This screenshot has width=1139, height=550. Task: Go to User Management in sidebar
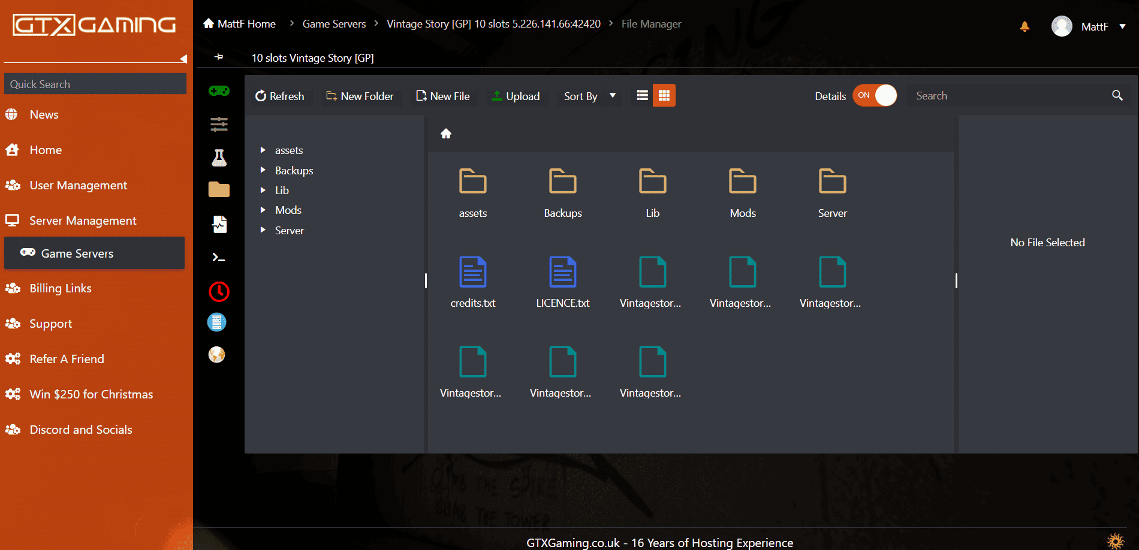coord(78,186)
